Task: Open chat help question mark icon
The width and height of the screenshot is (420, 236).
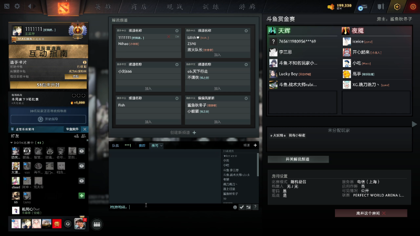Action: [x=255, y=207]
